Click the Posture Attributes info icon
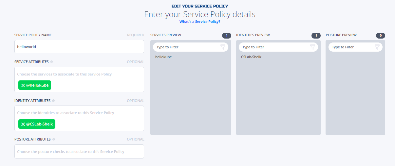The image size is (395, 166). [x=54, y=139]
